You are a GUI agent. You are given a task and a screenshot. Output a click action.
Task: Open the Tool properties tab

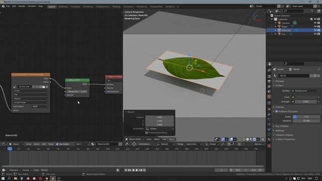pyautogui.click(x=269, y=70)
